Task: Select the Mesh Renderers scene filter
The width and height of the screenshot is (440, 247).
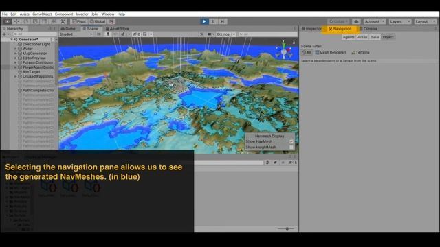Action: pos(331,52)
